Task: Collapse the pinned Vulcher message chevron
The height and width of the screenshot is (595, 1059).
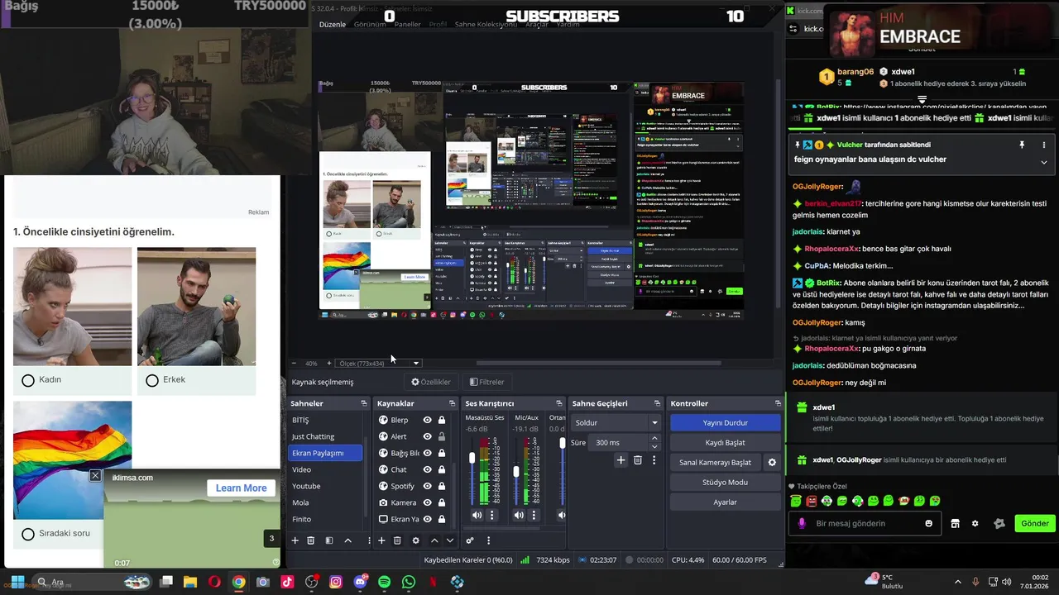Action: (1043, 162)
